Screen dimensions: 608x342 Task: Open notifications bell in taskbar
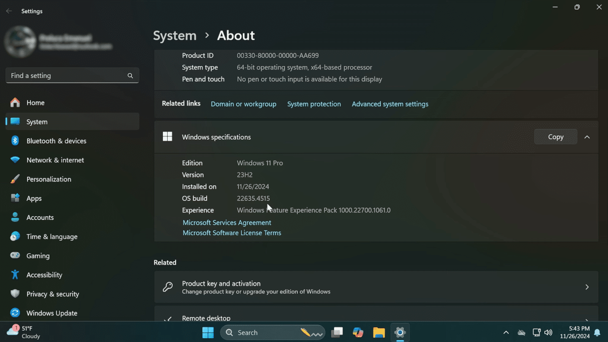[597, 332]
